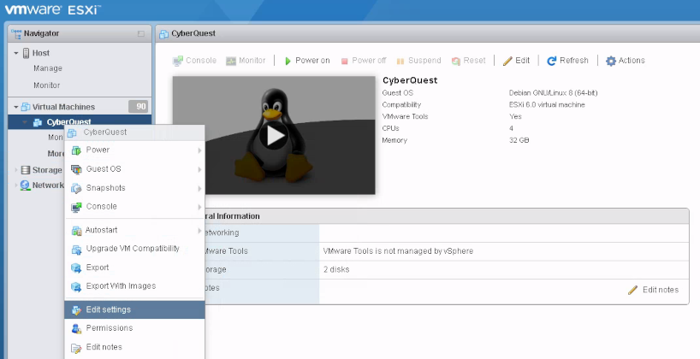Screen dimensions: 700x359
Task: Select the CyberQuest VM in Navigator
Action: pos(68,121)
